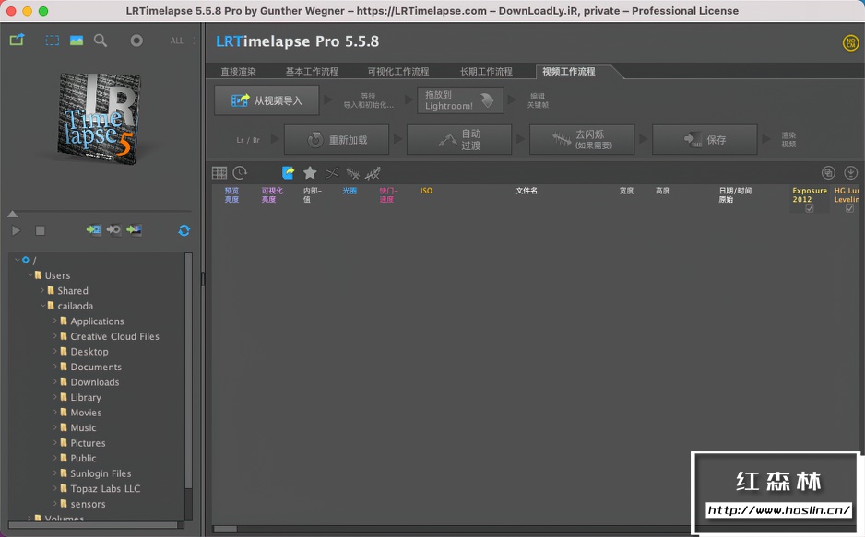The height and width of the screenshot is (537, 865).
Task: Click the blue landscape image preview icon
Action: click(77, 41)
